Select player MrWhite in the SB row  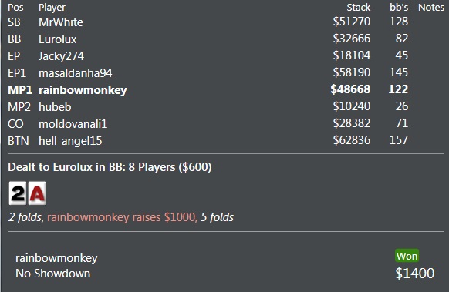(x=61, y=22)
